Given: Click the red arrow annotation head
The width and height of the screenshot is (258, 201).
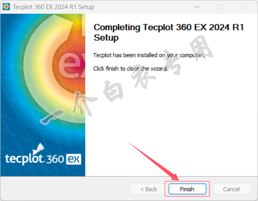Looking at the screenshot, I should pyautogui.click(x=175, y=177).
